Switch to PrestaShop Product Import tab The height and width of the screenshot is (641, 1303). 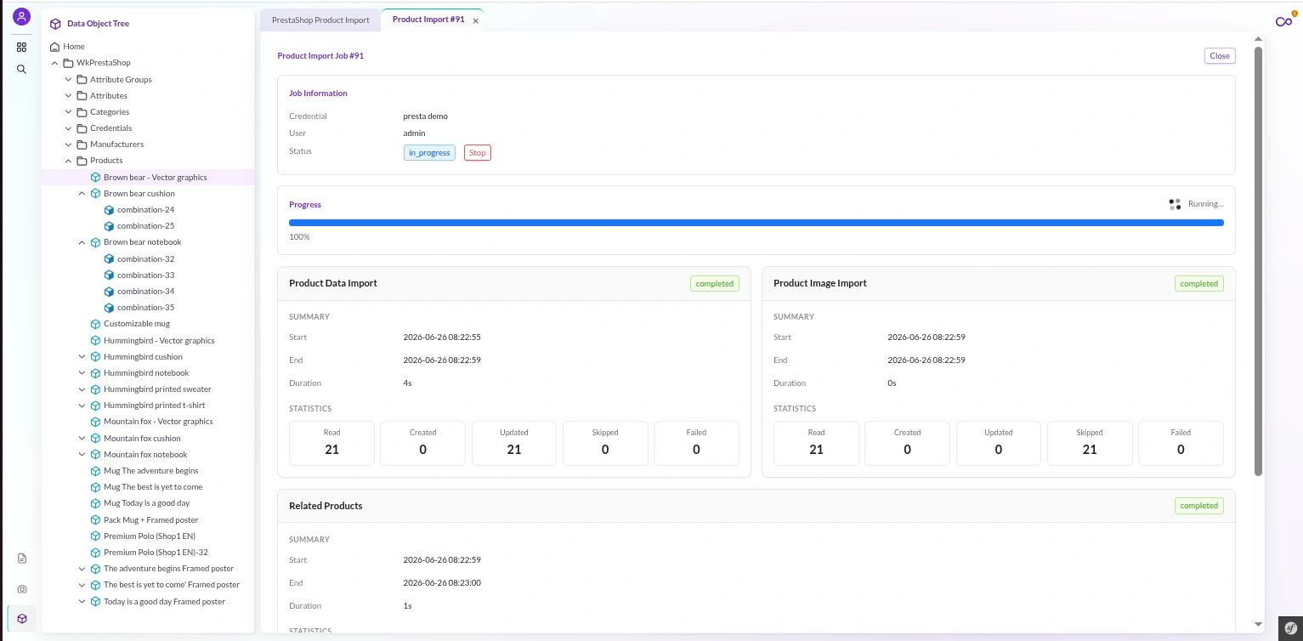pos(320,20)
